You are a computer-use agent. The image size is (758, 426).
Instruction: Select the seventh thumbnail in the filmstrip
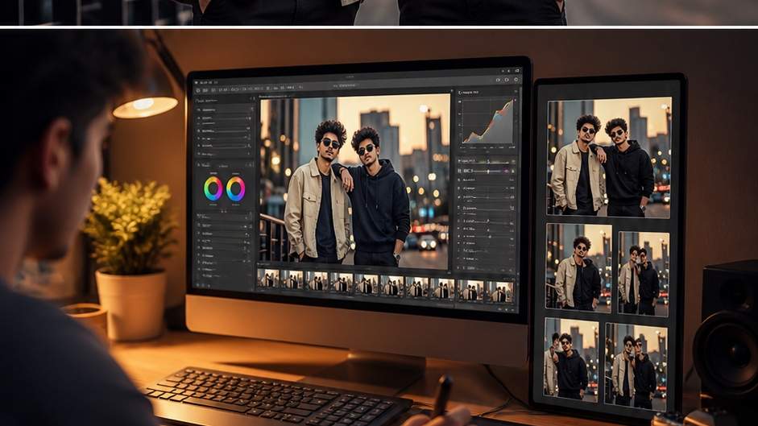click(x=417, y=287)
